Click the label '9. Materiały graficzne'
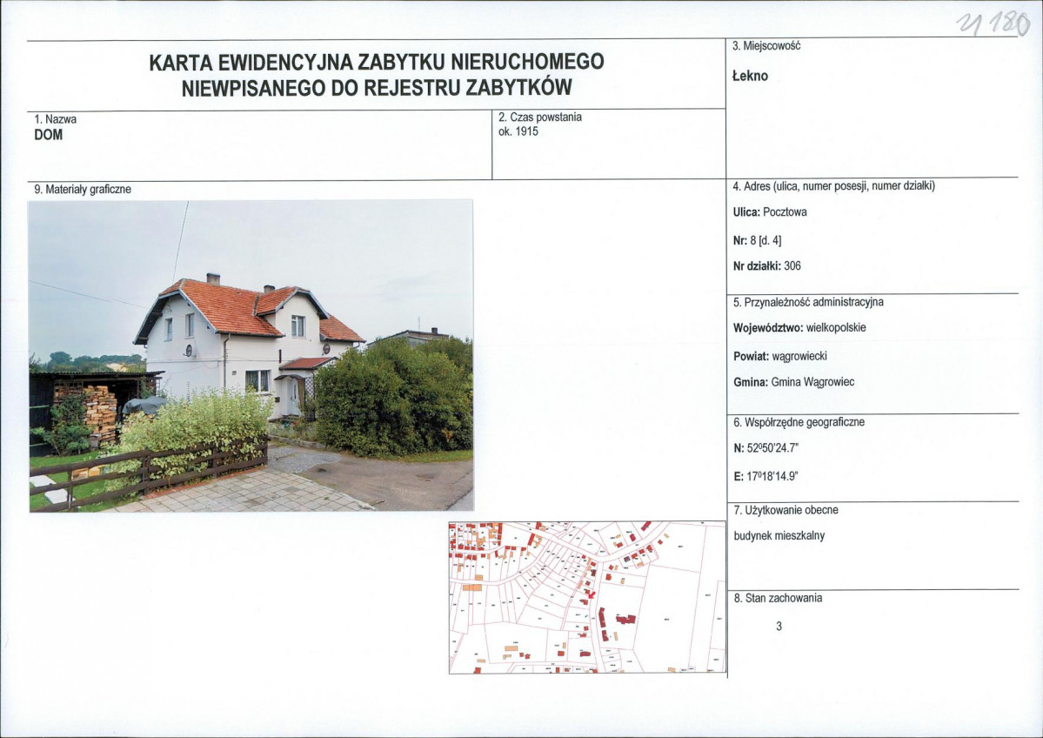The image size is (1043, 738). [83, 190]
